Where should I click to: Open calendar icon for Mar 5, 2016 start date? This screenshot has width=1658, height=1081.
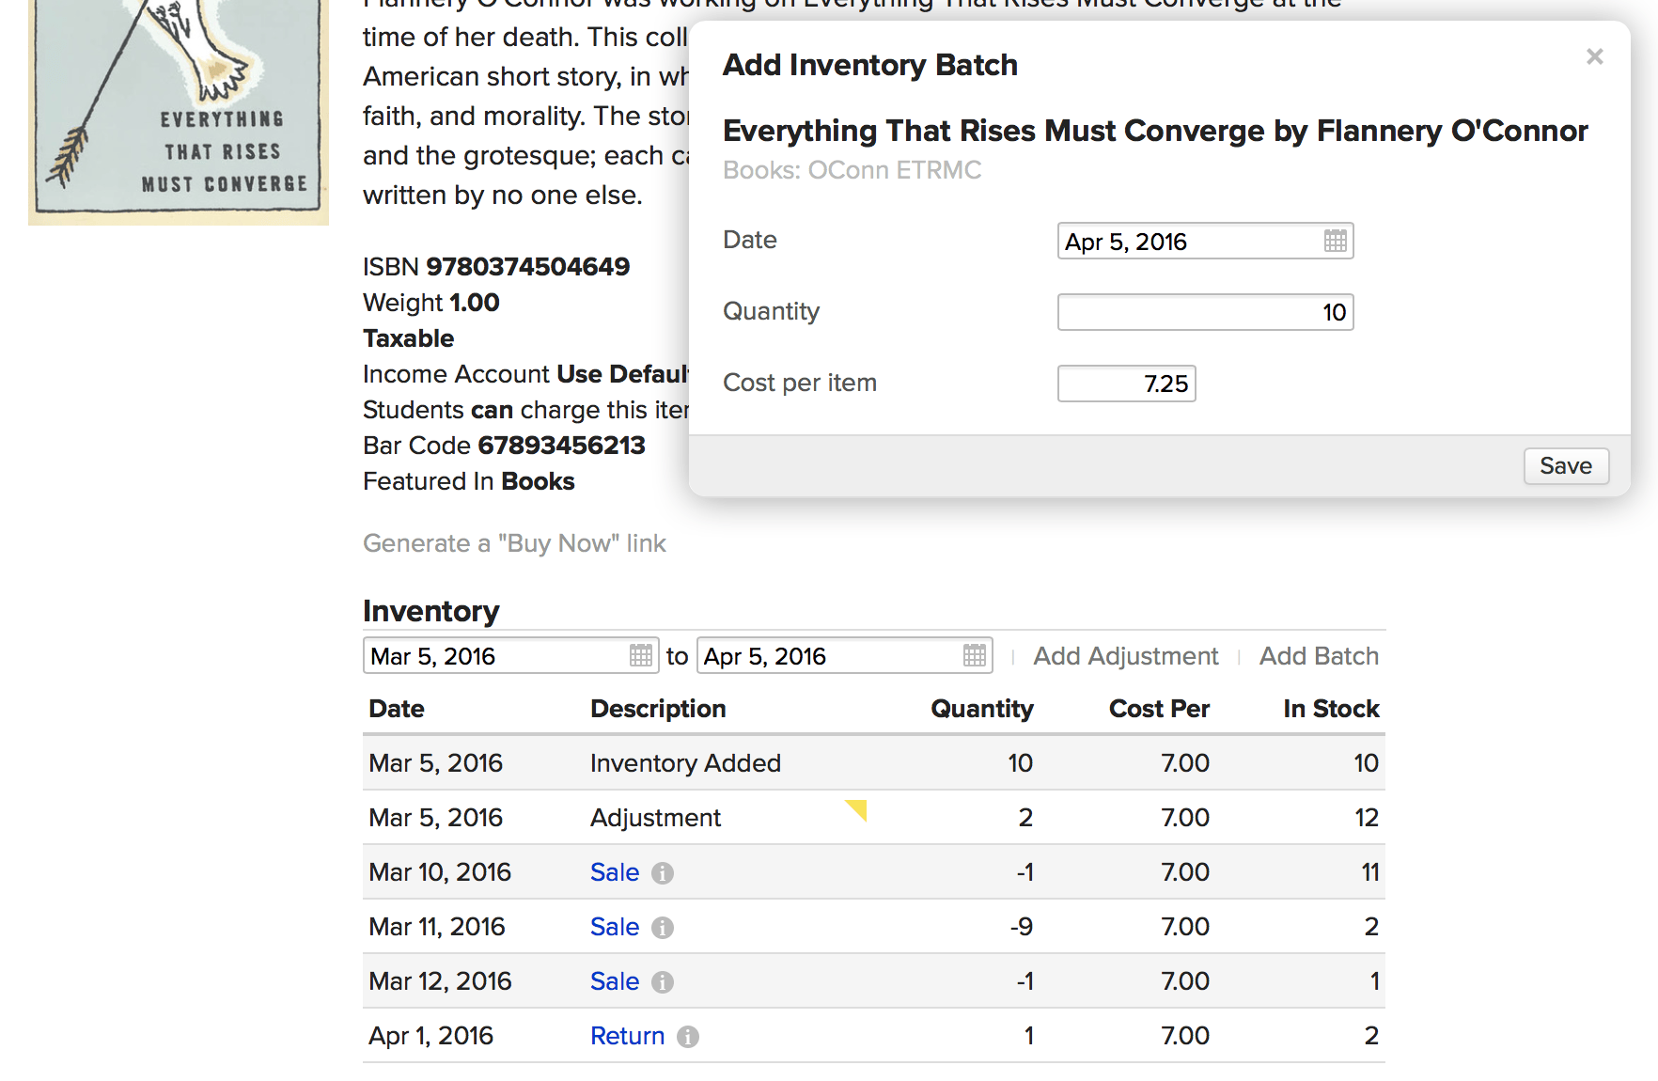click(x=641, y=655)
